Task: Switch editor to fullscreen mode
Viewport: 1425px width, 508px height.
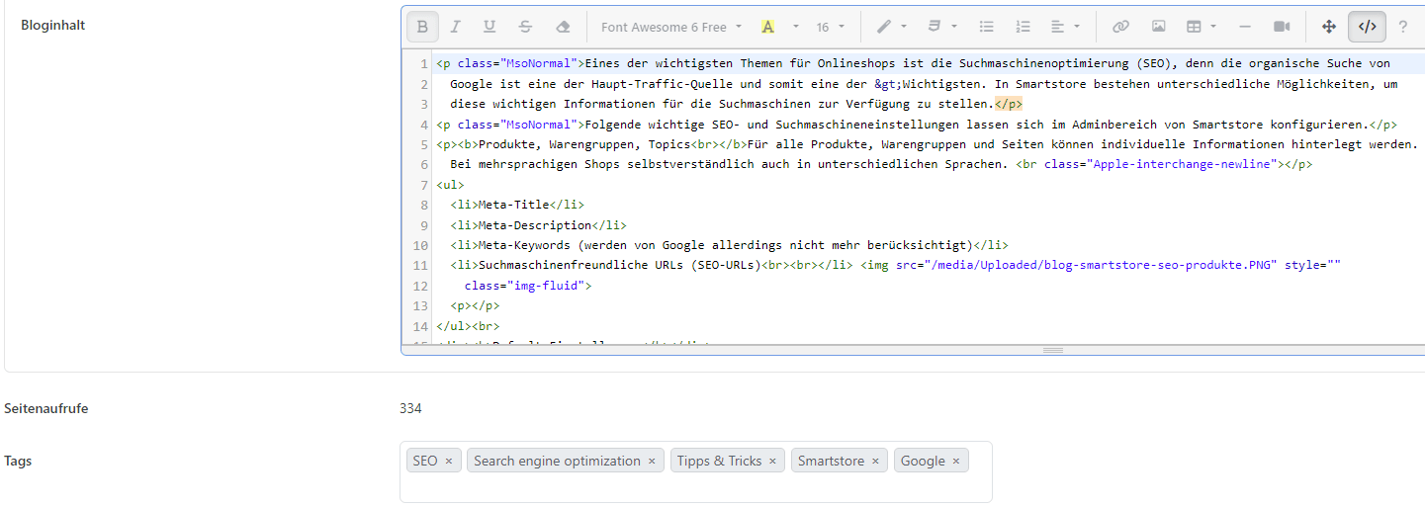Action: point(1329,27)
